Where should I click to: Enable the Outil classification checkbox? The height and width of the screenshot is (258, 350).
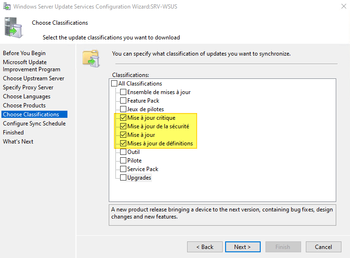pos(123,152)
